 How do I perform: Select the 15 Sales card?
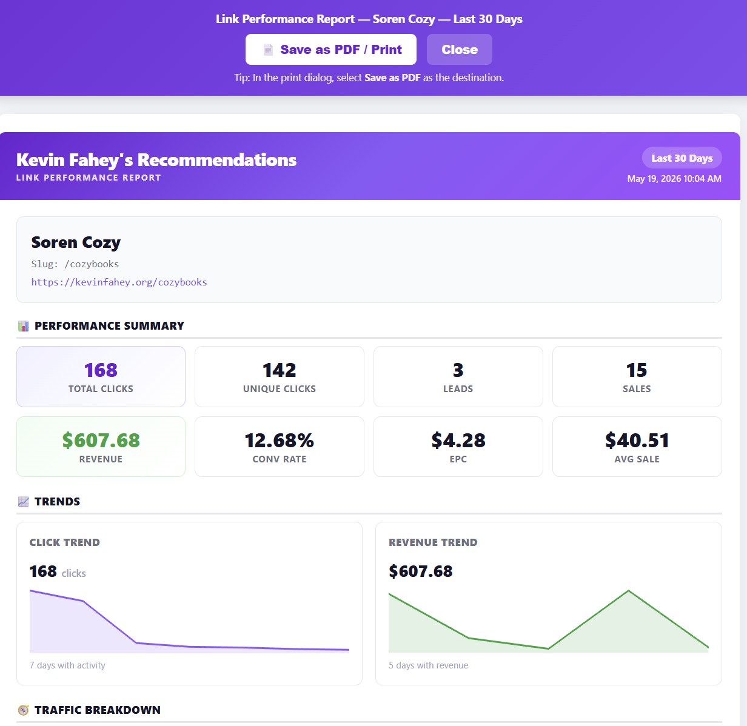(637, 376)
